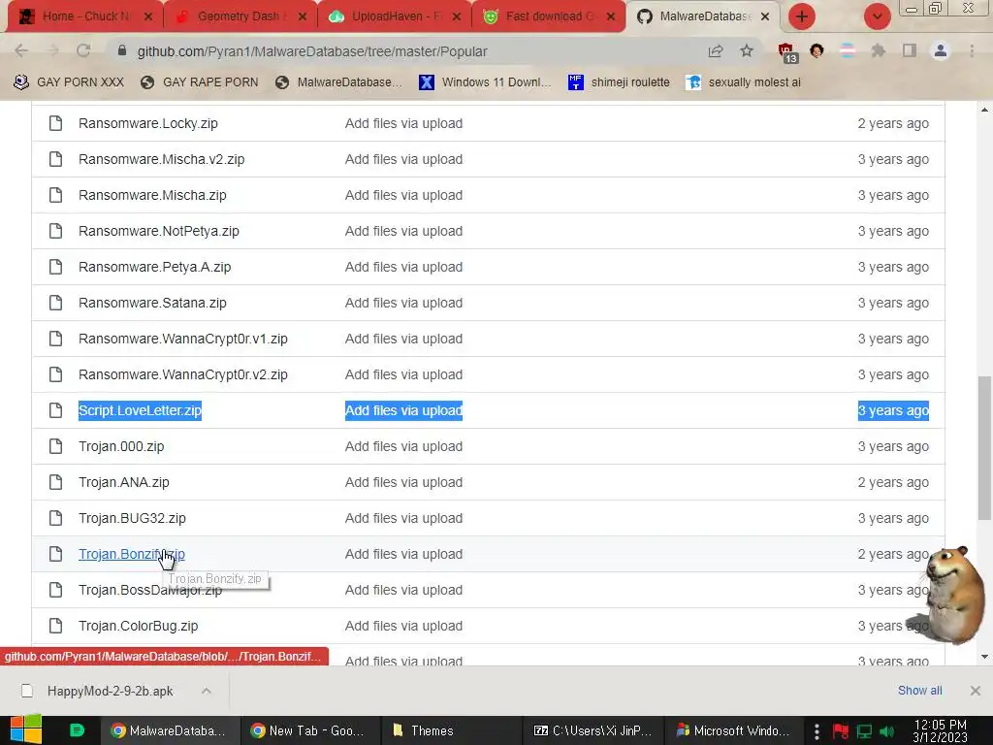Screen dimensions: 993x745
Task: Close the UploadHaven tab
Action: tap(457, 16)
